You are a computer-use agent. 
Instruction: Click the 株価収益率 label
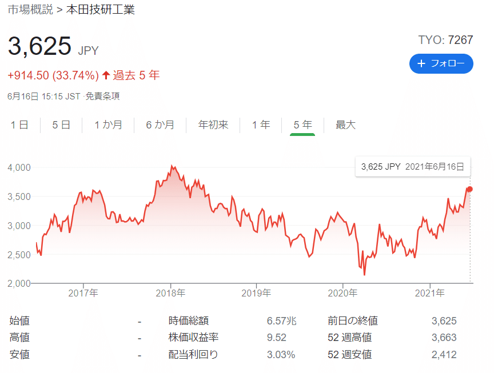click(x=193, y=338)
